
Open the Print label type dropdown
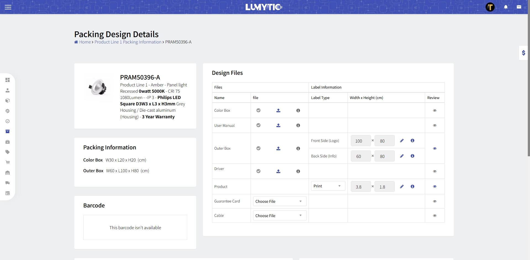click(x=328, y=186)
